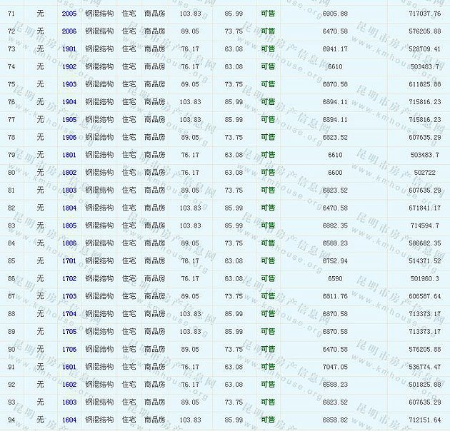The image size is (450, 431).
Task: Click unit price 6590 cell
Action: click(335, 278)
